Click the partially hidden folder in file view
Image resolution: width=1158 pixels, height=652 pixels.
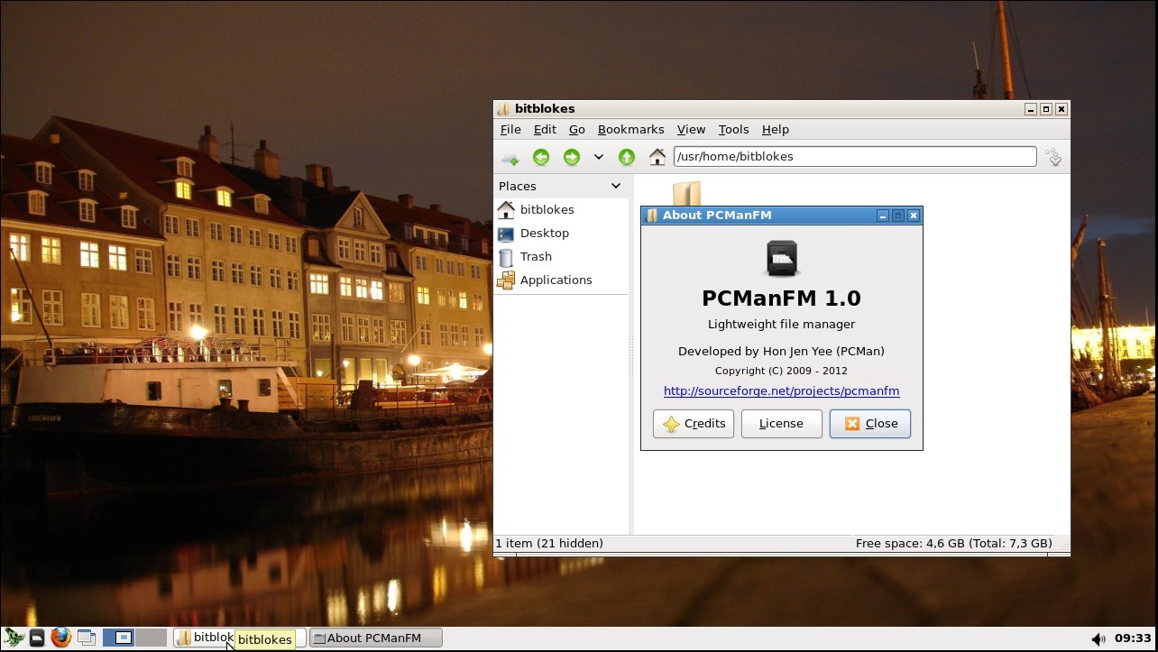point(686,193)
